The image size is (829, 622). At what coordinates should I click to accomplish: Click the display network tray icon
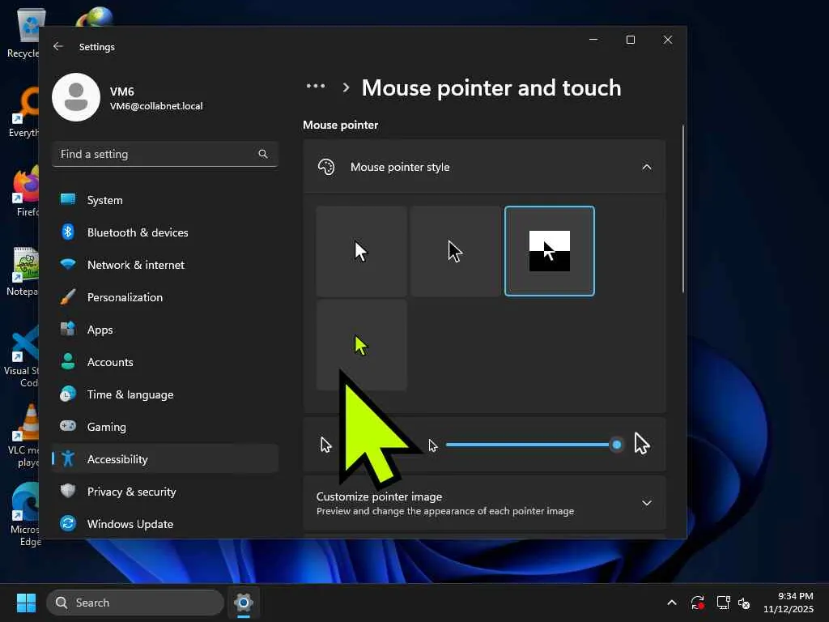pyautogui.click(x=723, y=603)
